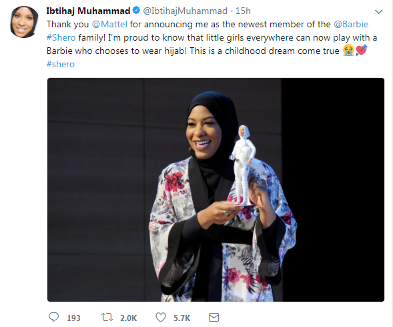Viewport: 393px width, 327px height.
Task: Open Ibtihaj Muhammad display name
Action: click(x=88, y=11)
